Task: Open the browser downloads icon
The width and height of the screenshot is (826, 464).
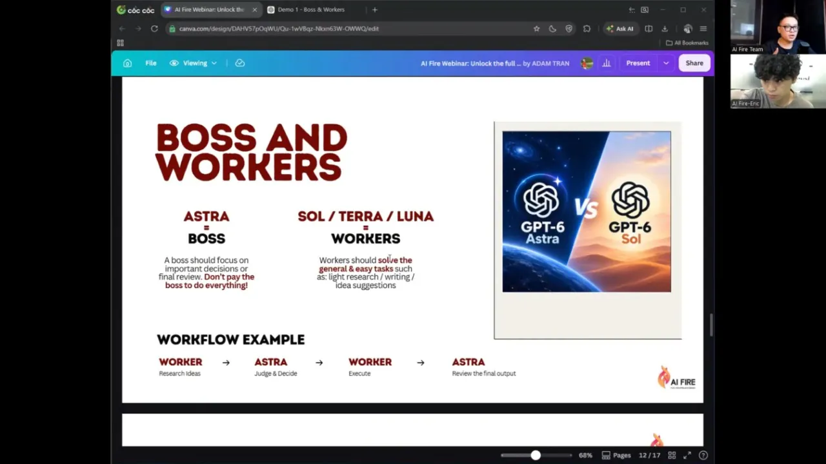Action: coord(665,28)
